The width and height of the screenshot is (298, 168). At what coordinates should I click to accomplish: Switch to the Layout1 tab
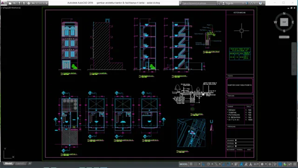pos(20,163)
